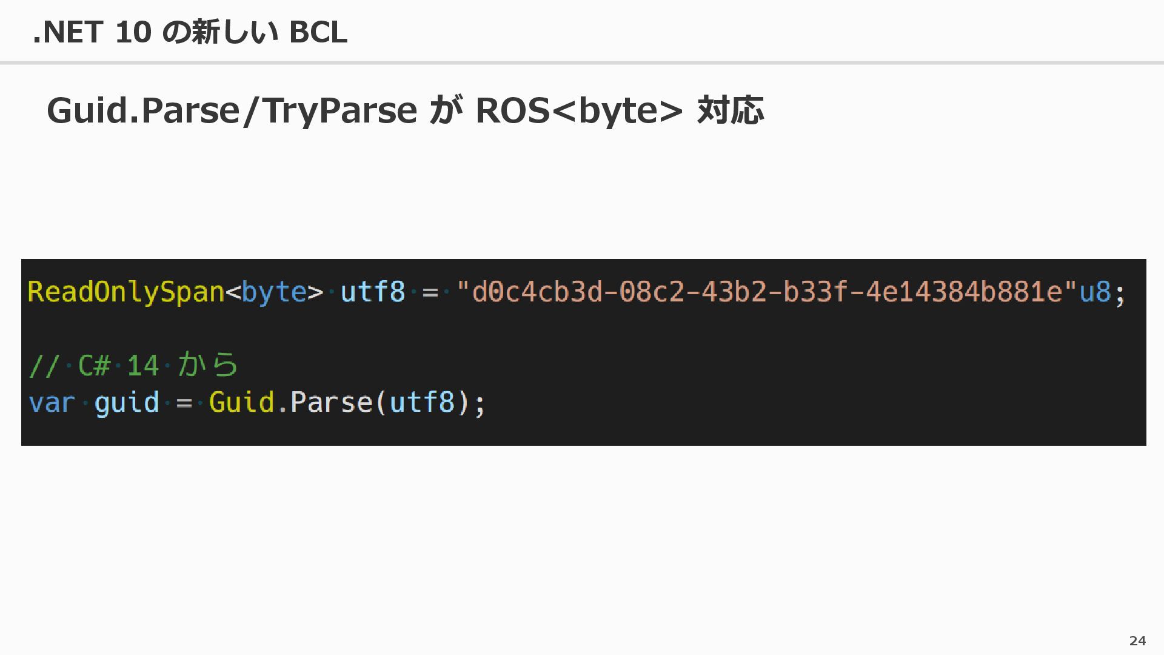1164x655 pixels.
Task: Select "ROS<byte>" in the heading
Action: click(579, 110)
